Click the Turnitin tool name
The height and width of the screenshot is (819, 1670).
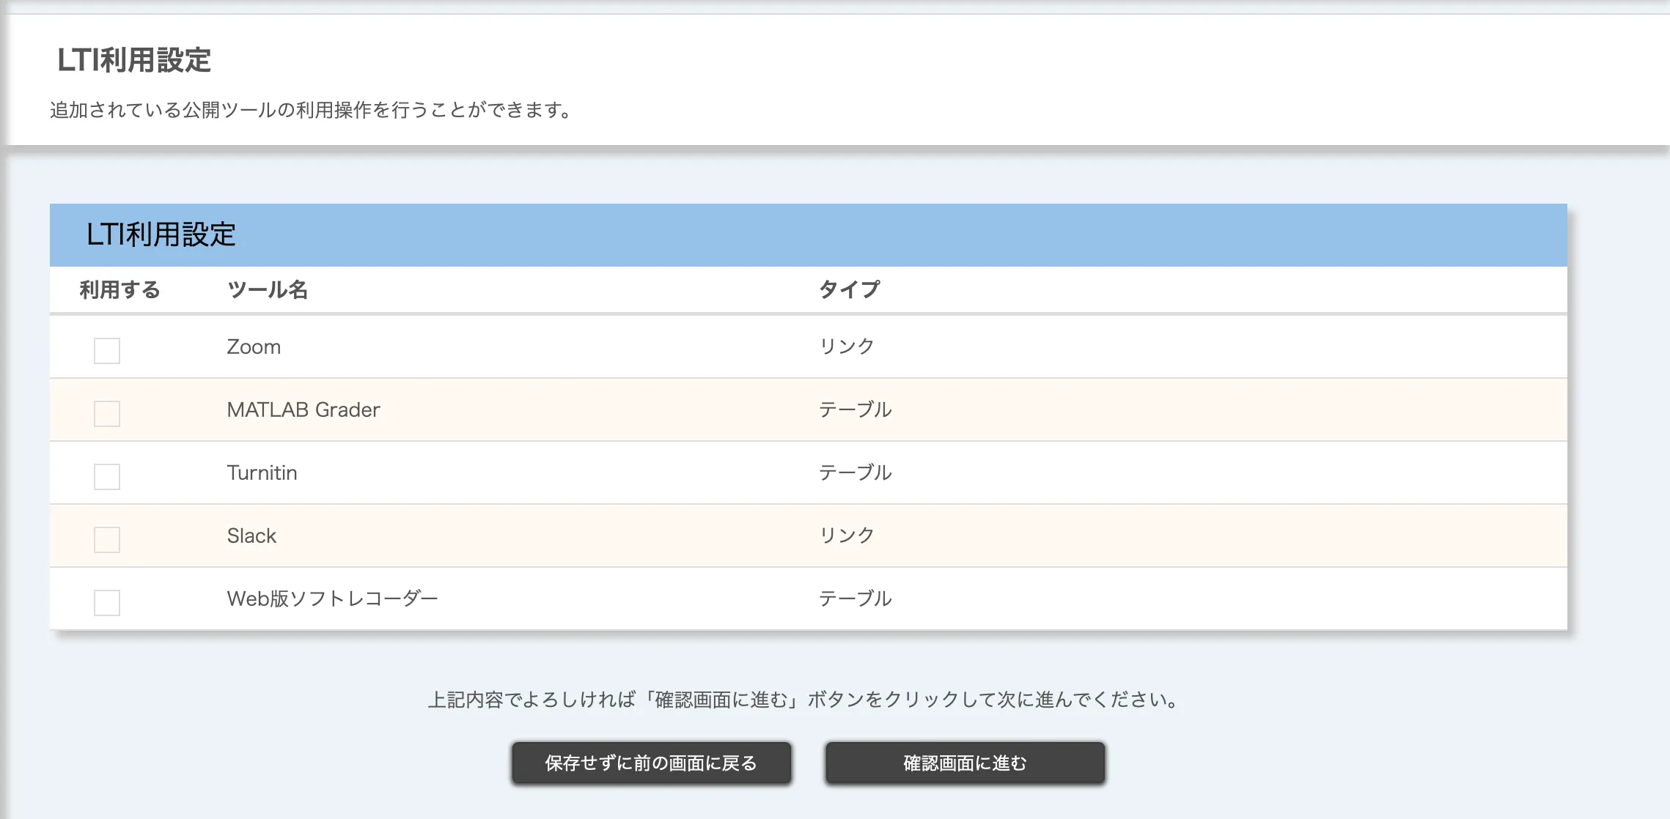262,472
